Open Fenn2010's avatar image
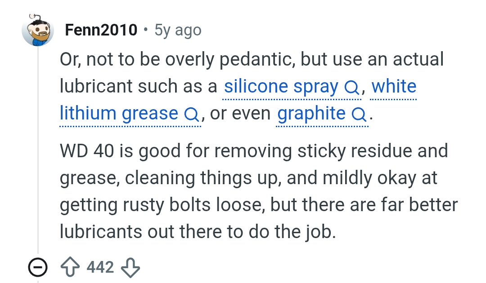Screen dimensions: 486x283 pos(38,30)
